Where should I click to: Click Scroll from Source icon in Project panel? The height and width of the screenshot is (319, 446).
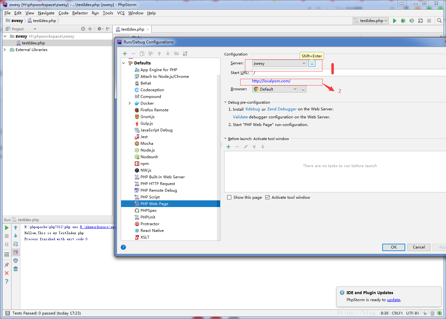click(x=83, y=29)
